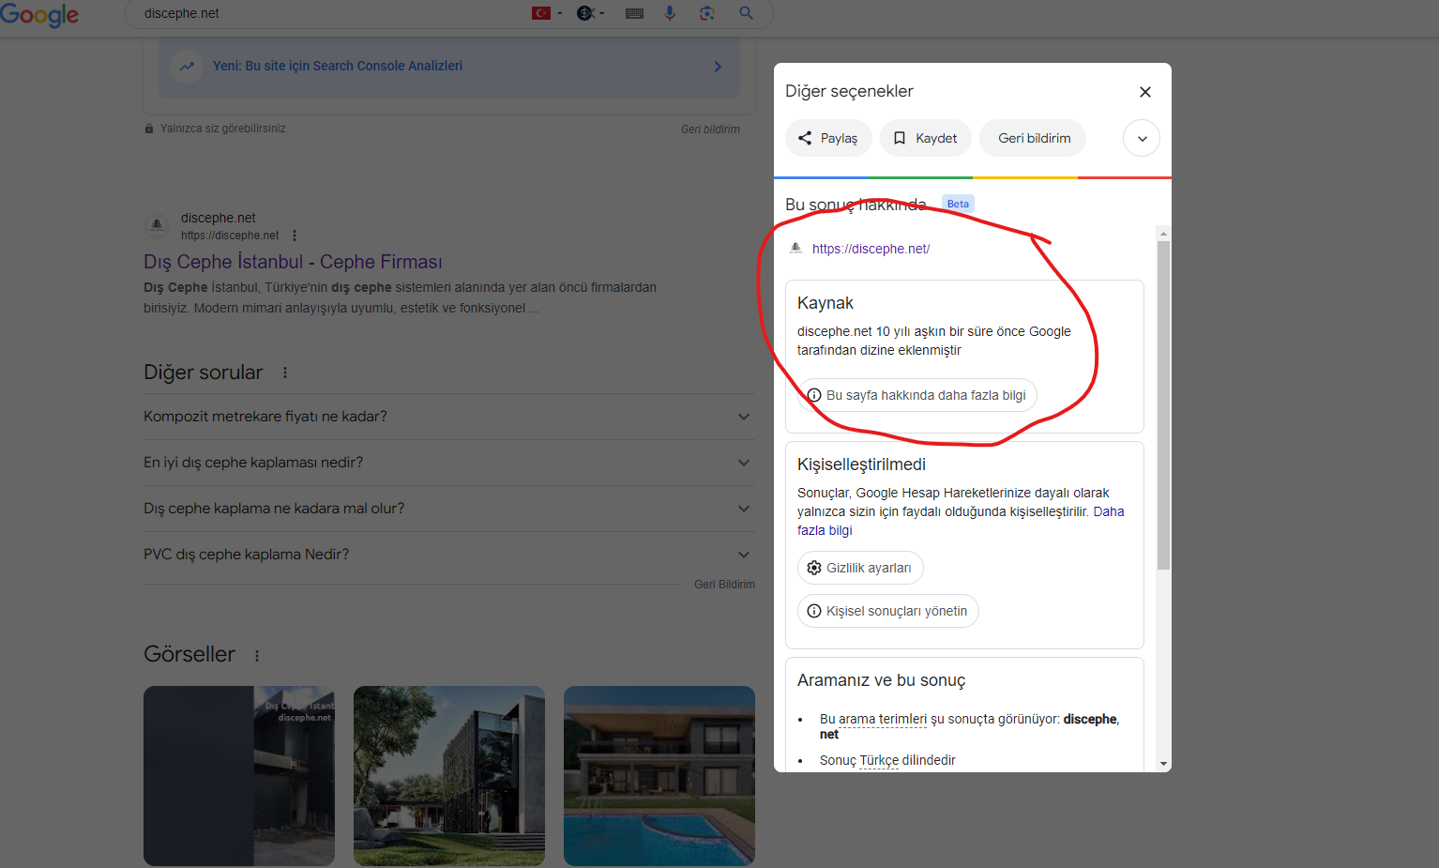Image resolution: width=1439 pixels, height=868 pixels.
Task: Click the 'Kişiselleştirilmedi' heading
Action: point(861,464)
